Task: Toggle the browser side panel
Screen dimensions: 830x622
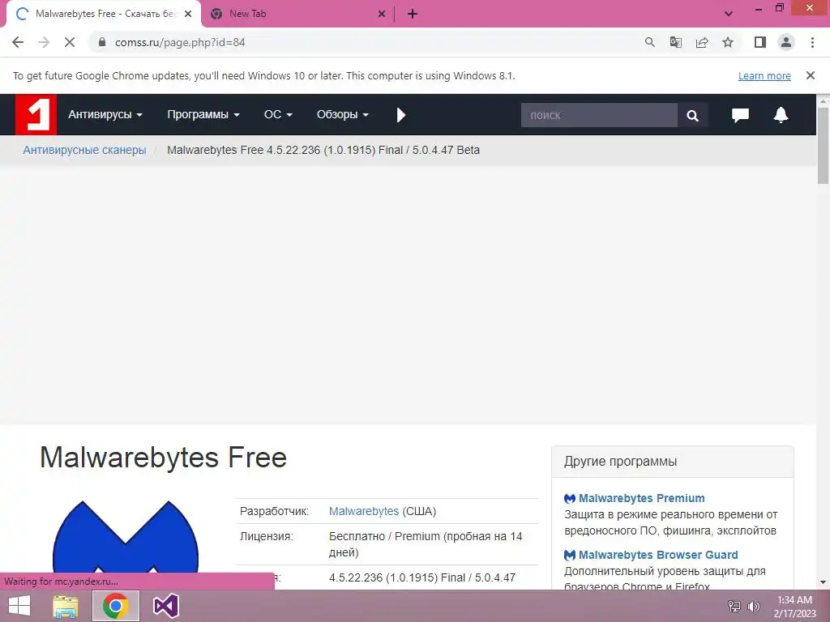Action: pos(760,42)
